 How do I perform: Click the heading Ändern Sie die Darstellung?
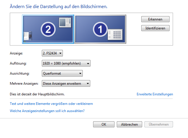click(59, 6)
